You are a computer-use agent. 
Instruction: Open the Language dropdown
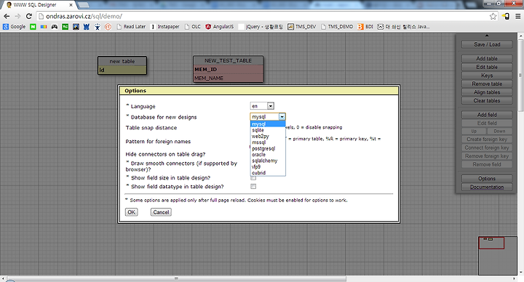[262, 106]
